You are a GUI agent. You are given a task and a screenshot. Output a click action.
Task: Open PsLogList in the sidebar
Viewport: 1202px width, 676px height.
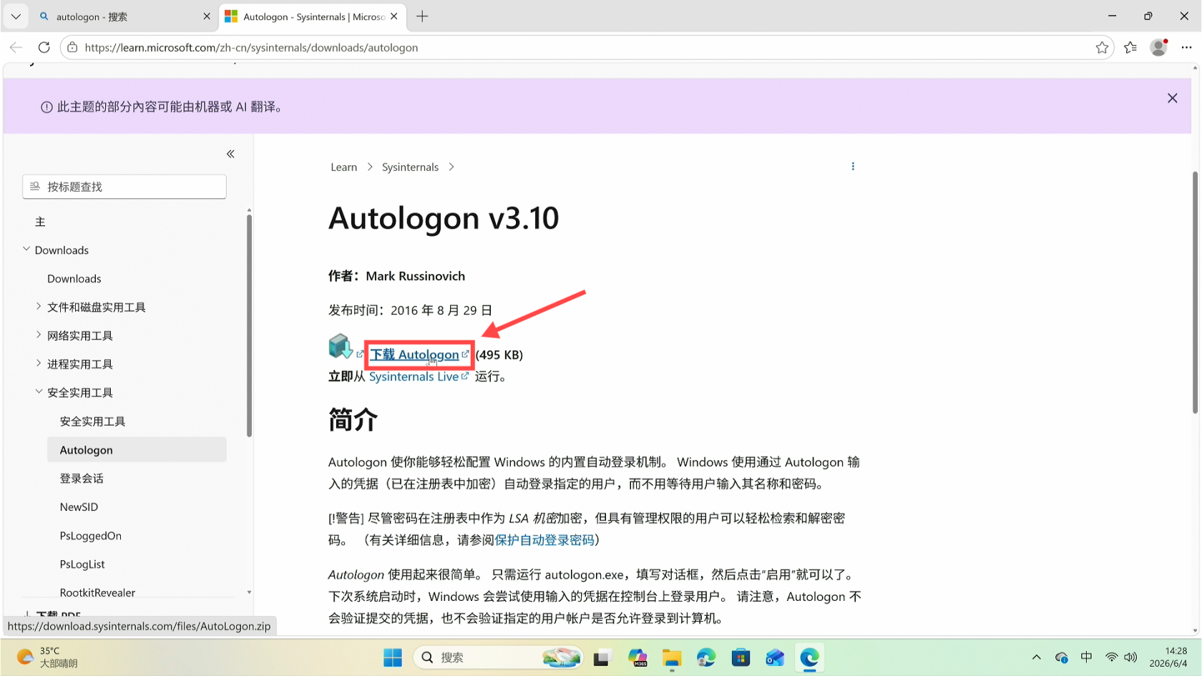tap(82, 564)
